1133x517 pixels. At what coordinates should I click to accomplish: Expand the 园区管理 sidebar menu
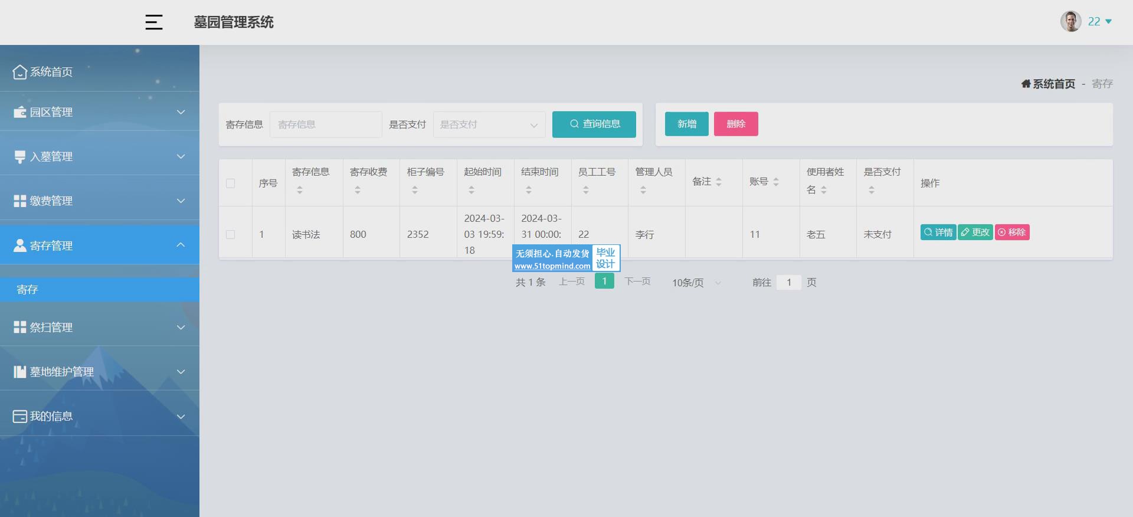click(99, 112)
